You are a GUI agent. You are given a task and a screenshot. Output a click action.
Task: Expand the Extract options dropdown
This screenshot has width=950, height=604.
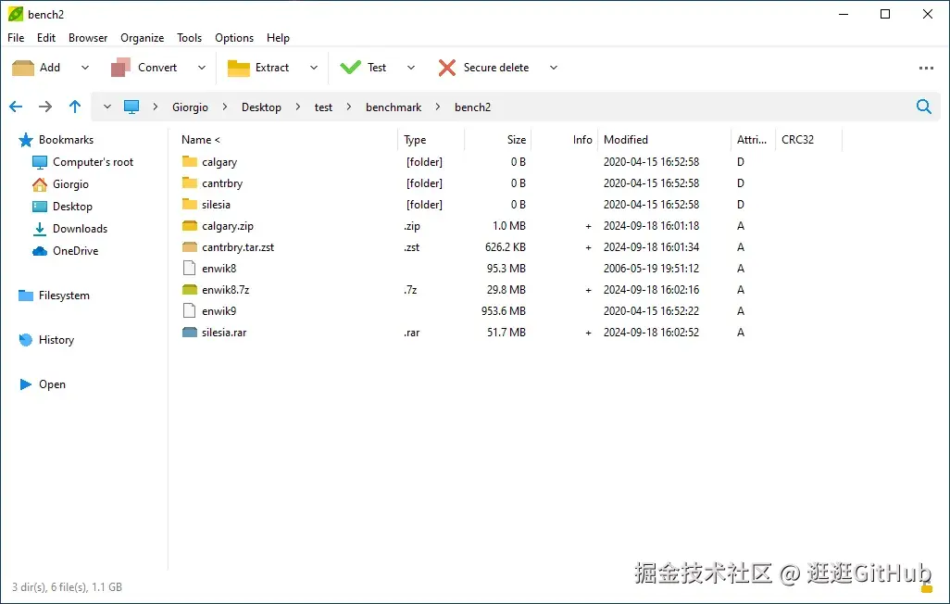315,68
